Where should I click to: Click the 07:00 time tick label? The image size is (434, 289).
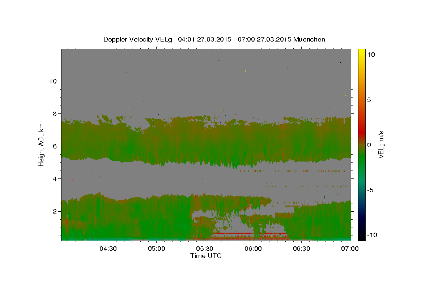click(350, 249)
